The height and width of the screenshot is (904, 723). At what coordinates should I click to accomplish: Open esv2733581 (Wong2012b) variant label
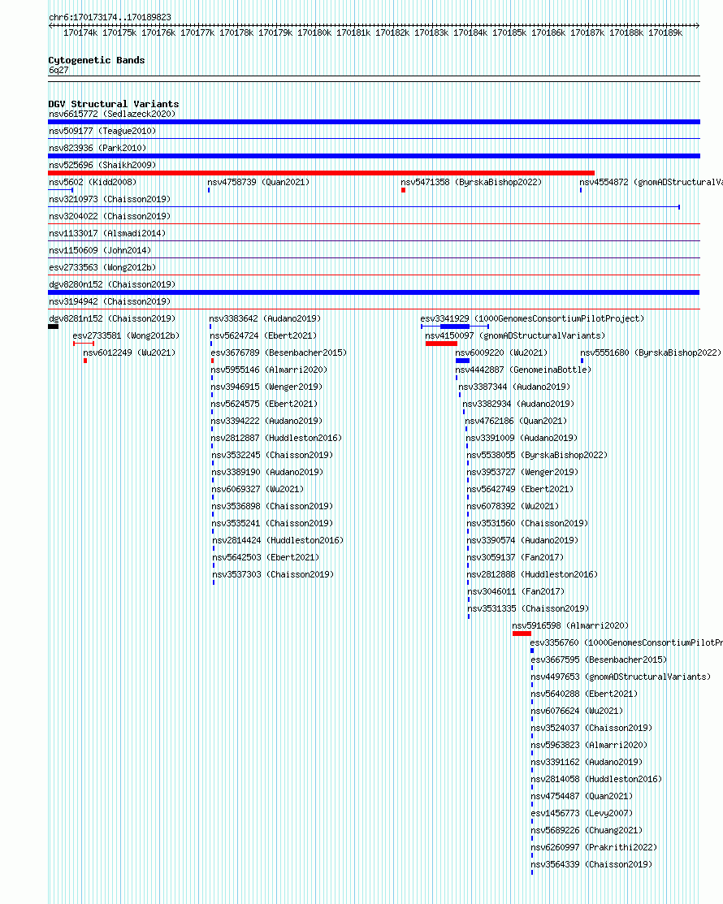pos(126,335)
